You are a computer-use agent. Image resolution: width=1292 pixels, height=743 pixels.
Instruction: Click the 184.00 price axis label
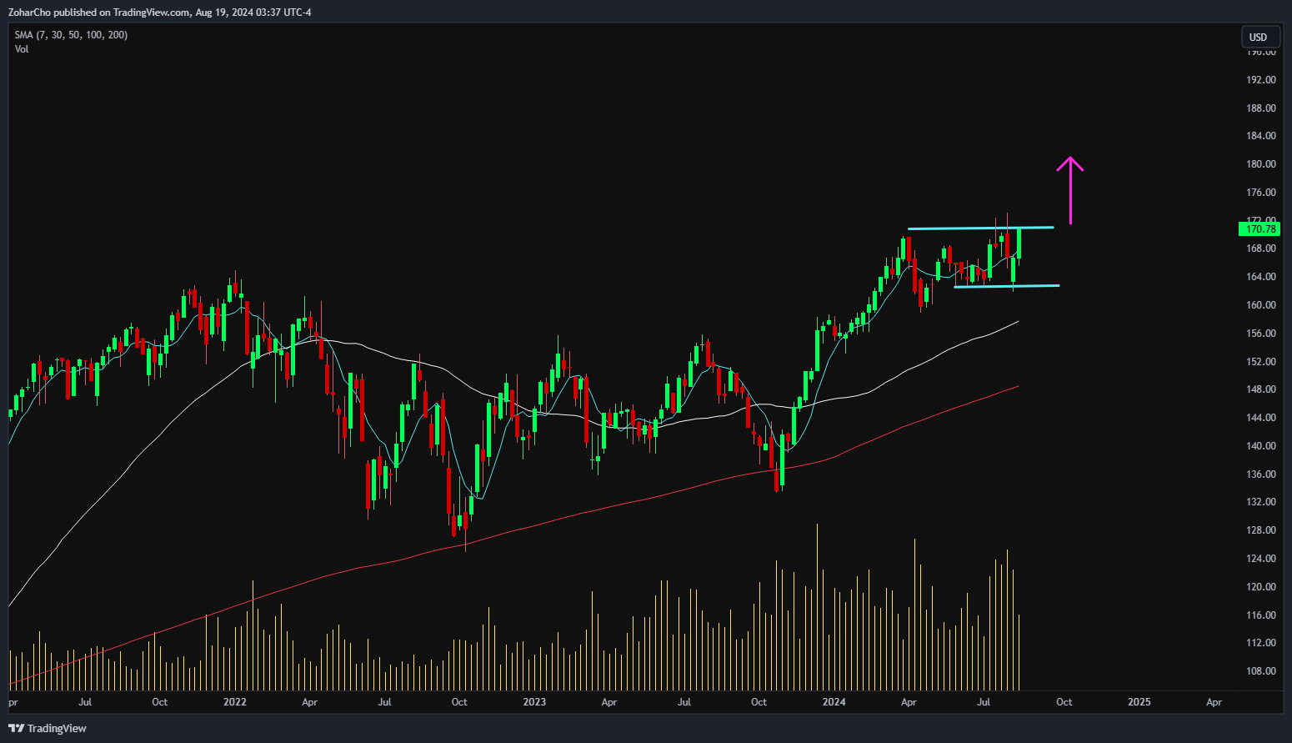tap(1260, 136)
